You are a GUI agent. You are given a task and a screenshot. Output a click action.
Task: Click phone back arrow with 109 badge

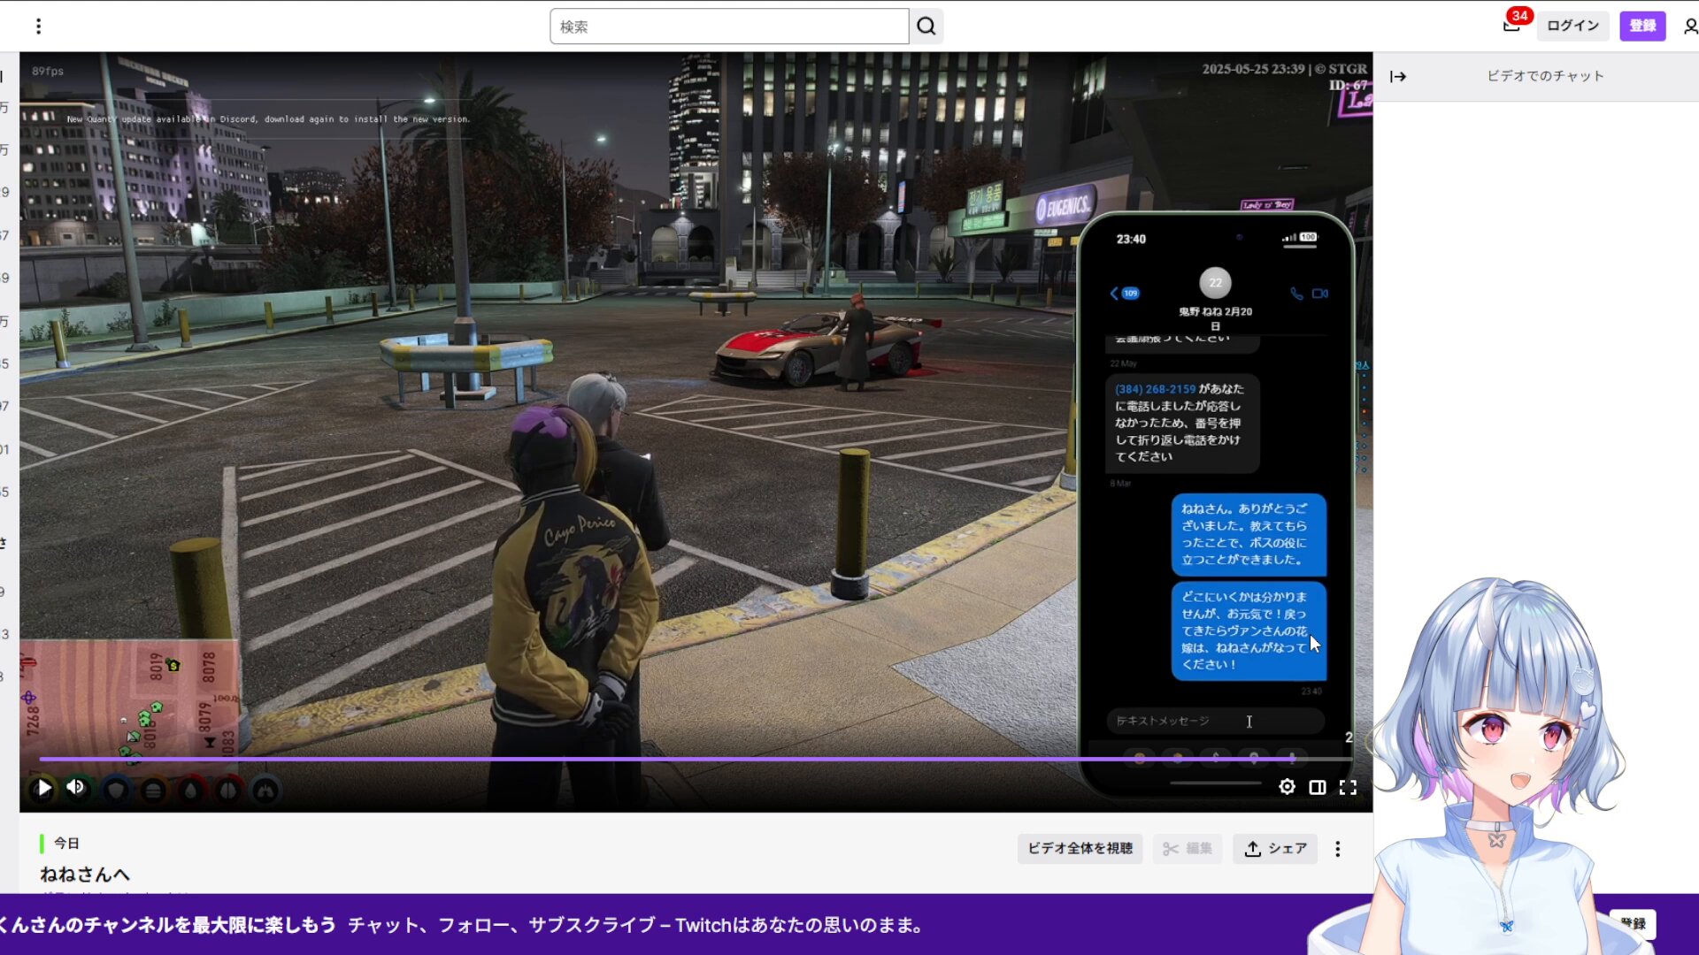[x=1125, y=293]
